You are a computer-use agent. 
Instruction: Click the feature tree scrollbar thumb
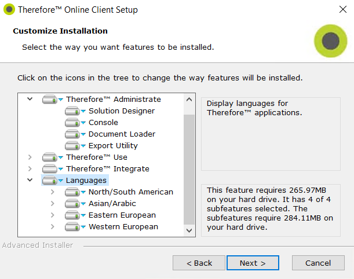(x=189, y=170)
